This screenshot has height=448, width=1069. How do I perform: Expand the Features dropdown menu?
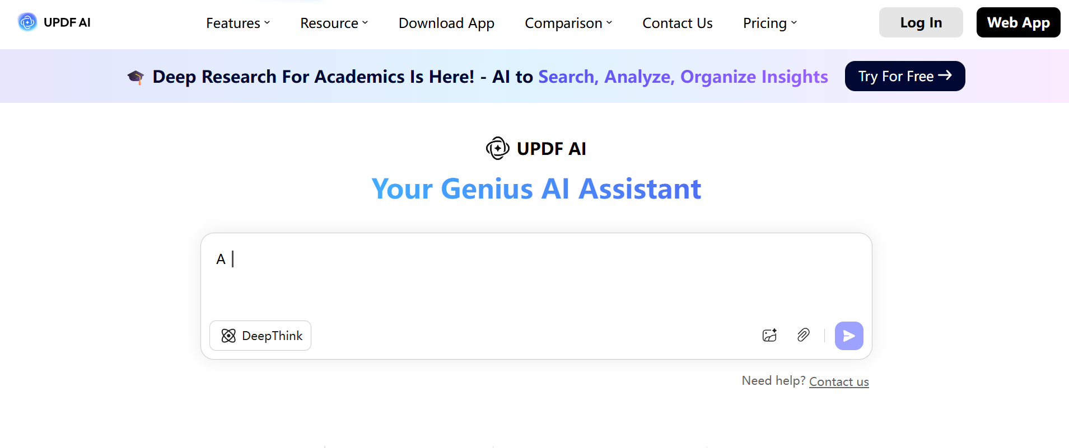click(238, 23)
